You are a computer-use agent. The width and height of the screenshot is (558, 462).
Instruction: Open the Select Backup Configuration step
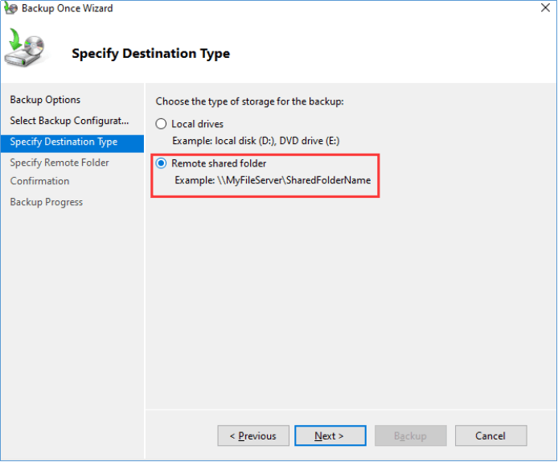69,121
